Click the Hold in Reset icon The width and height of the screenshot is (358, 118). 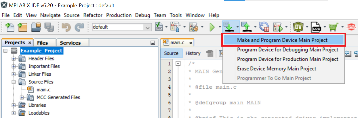pos(264,27)
